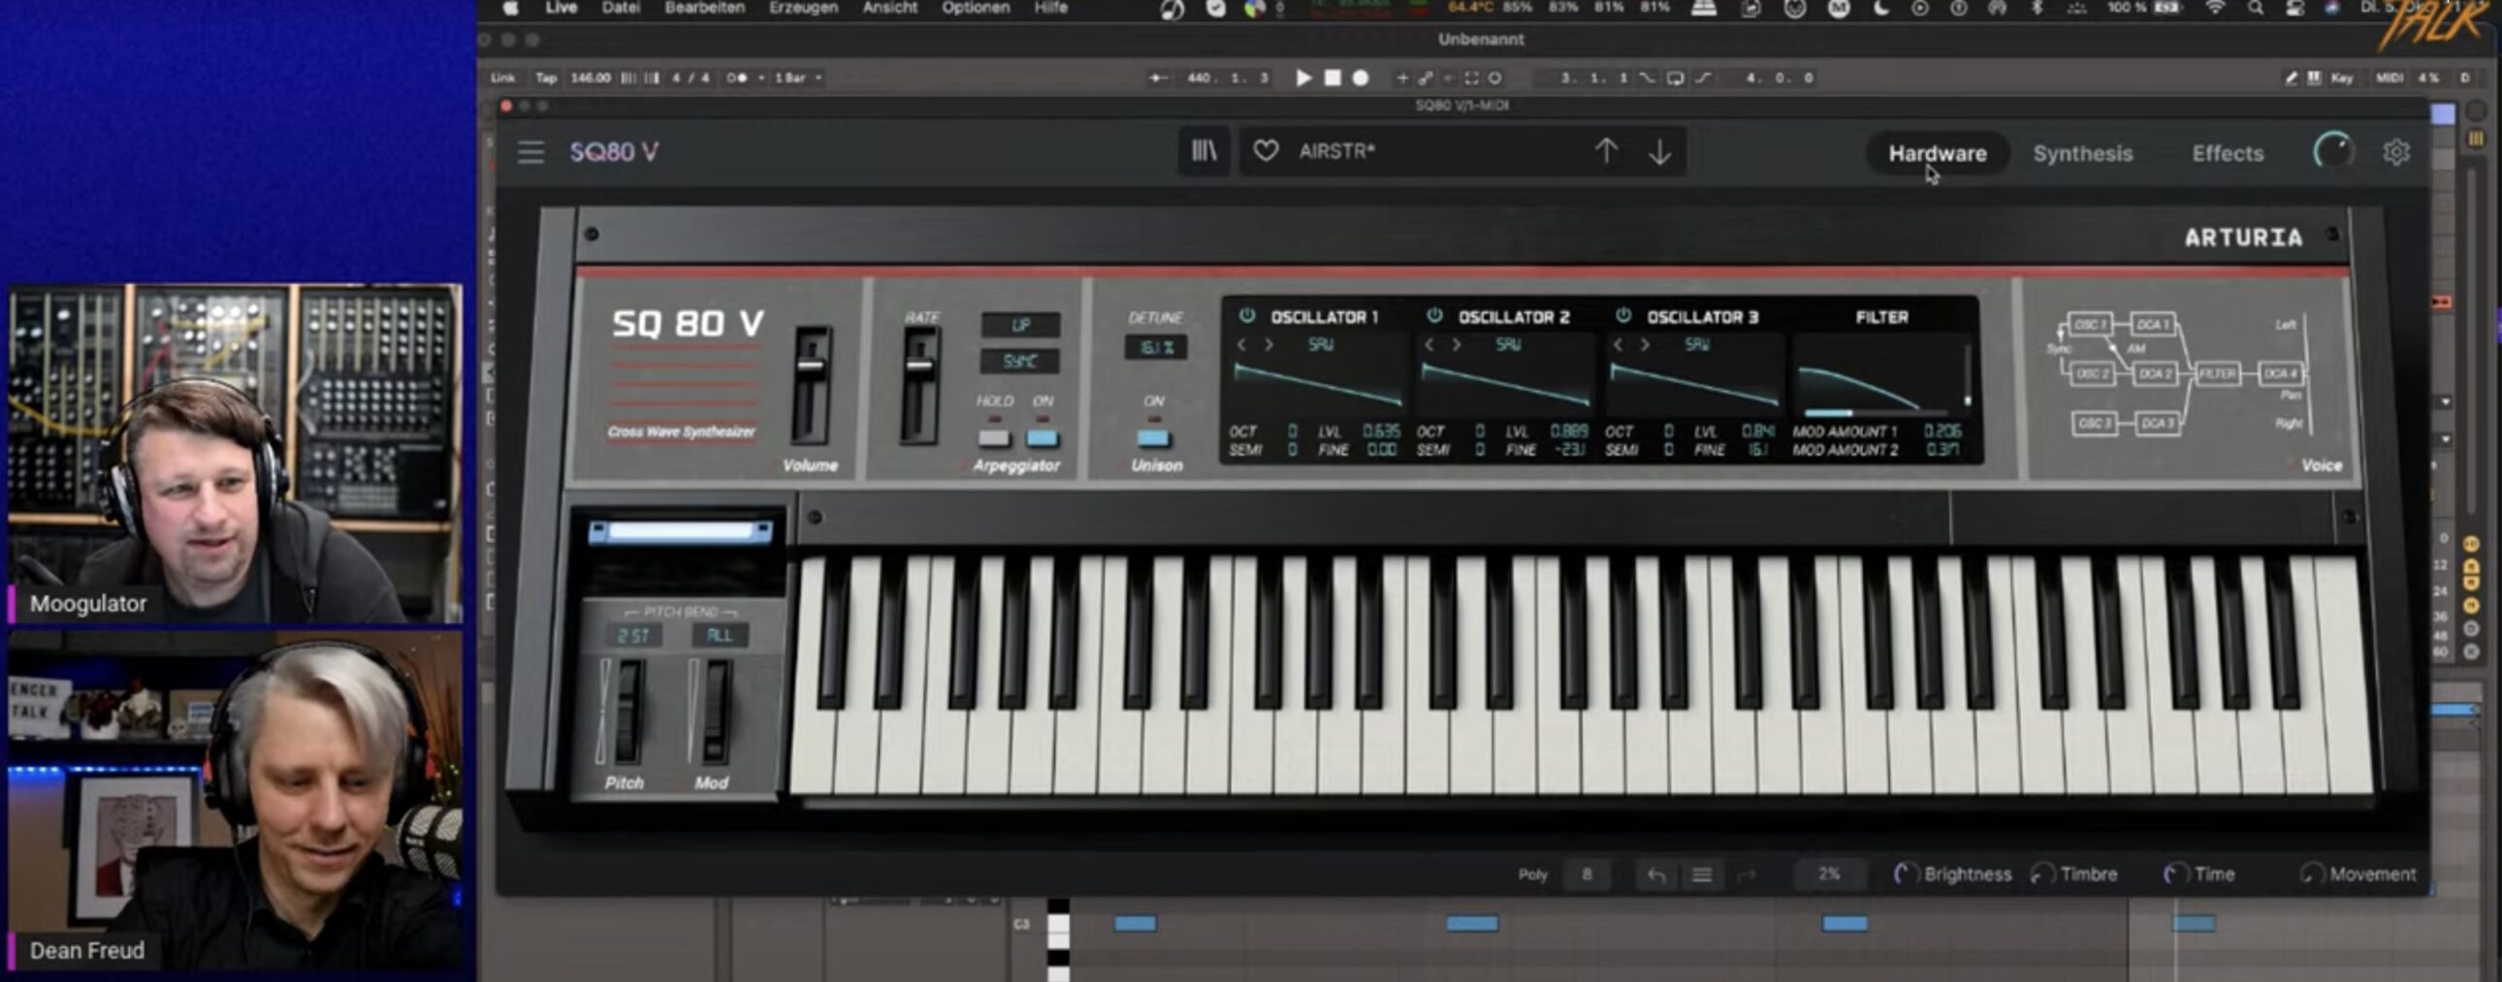
Task: Open the preset library browser
Action: click(1203, 150)
